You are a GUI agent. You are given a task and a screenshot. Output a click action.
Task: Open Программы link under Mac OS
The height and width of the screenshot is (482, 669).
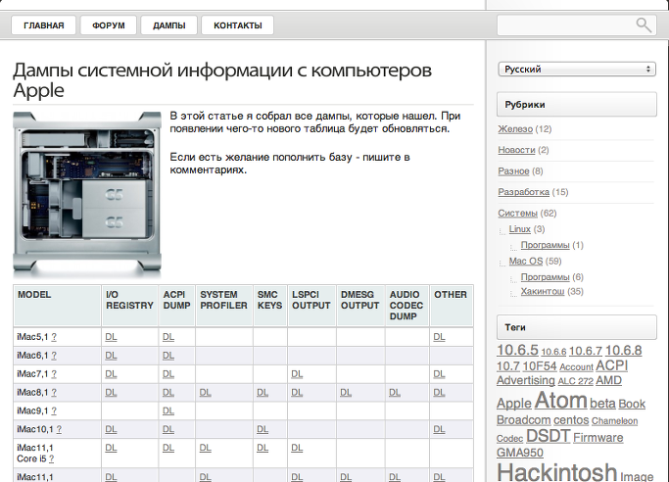pyautogui.click(x=545, y=277)
